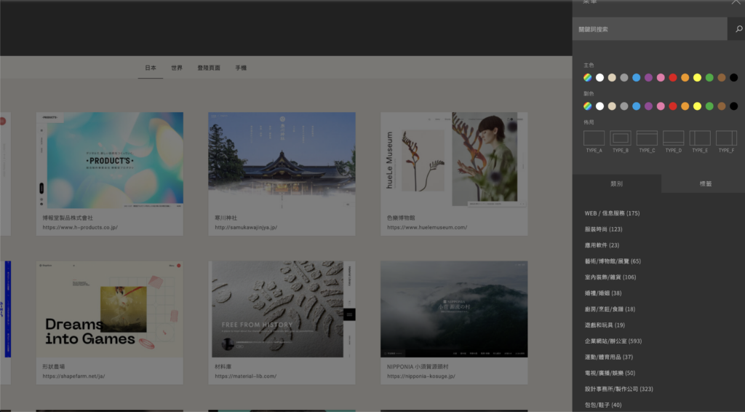
Task: Open the 手機 tab
Action: [x=241, y=68]
